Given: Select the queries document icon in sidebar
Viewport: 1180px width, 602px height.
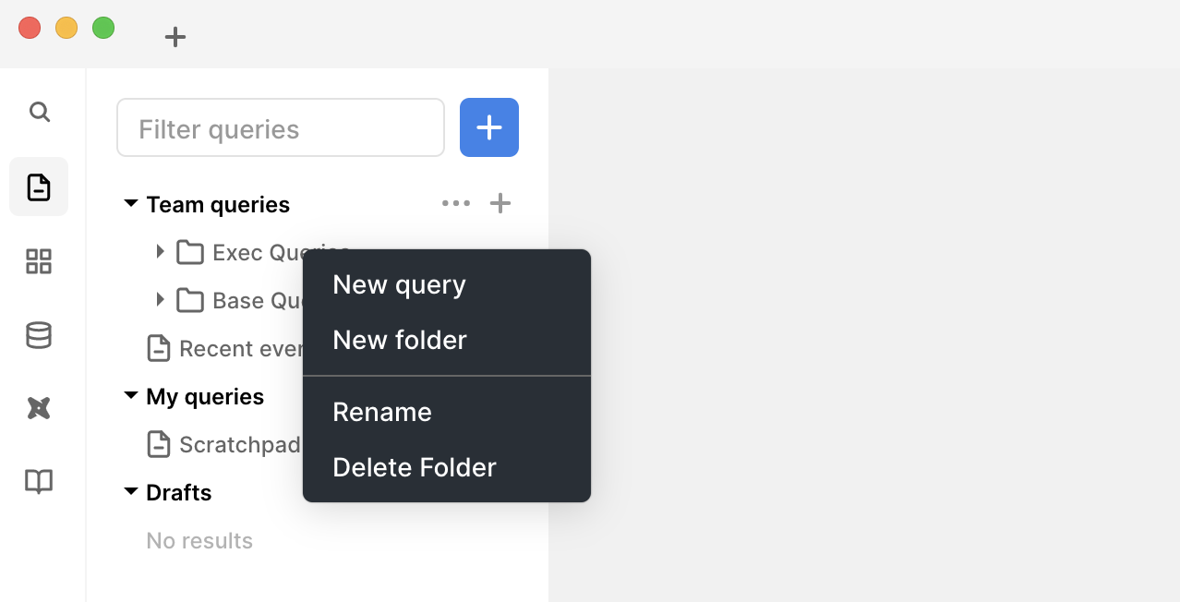Looking at the screenshot, I should (39, 187).
